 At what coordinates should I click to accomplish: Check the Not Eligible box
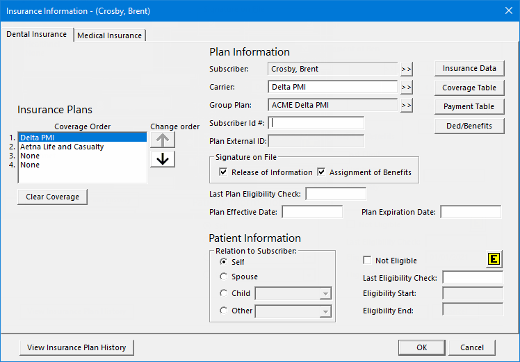(x=367, y=261)
